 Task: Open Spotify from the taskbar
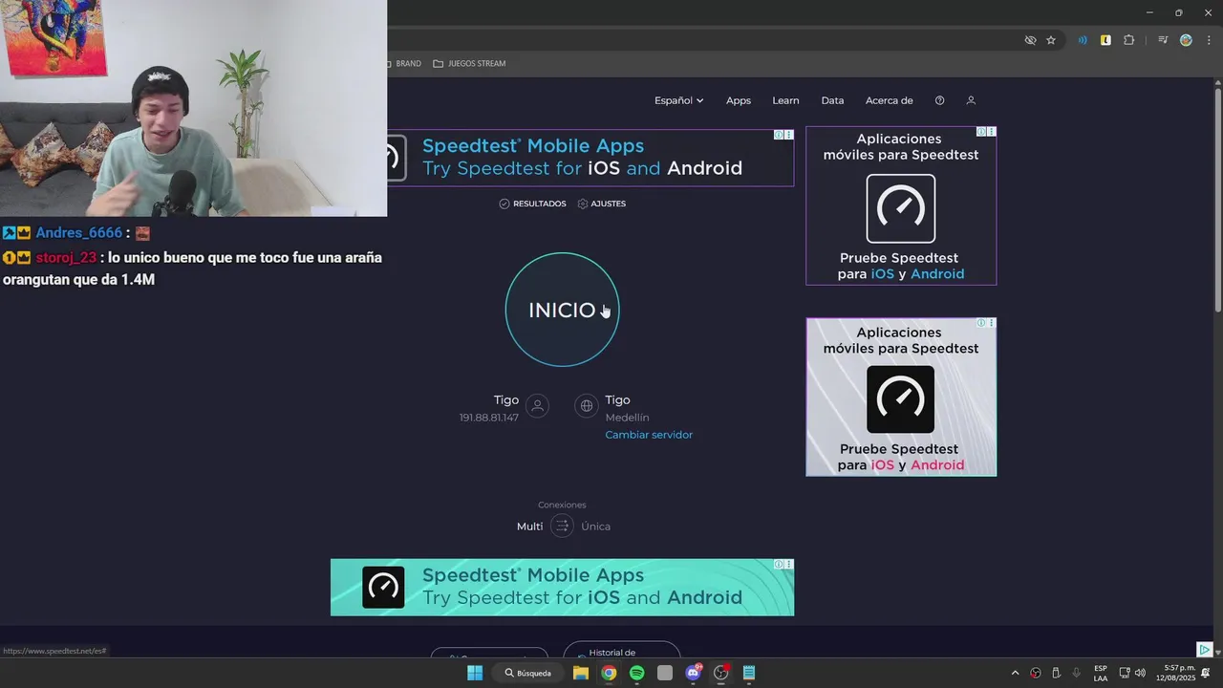(637, 673)
